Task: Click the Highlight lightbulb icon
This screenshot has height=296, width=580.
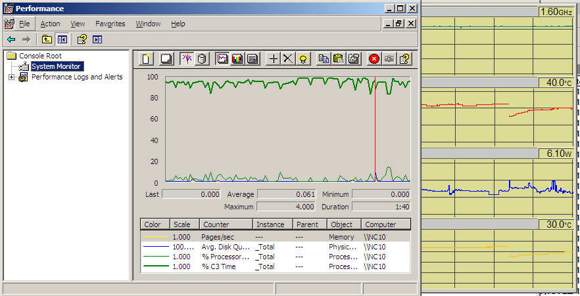Action: coord(303,59)
